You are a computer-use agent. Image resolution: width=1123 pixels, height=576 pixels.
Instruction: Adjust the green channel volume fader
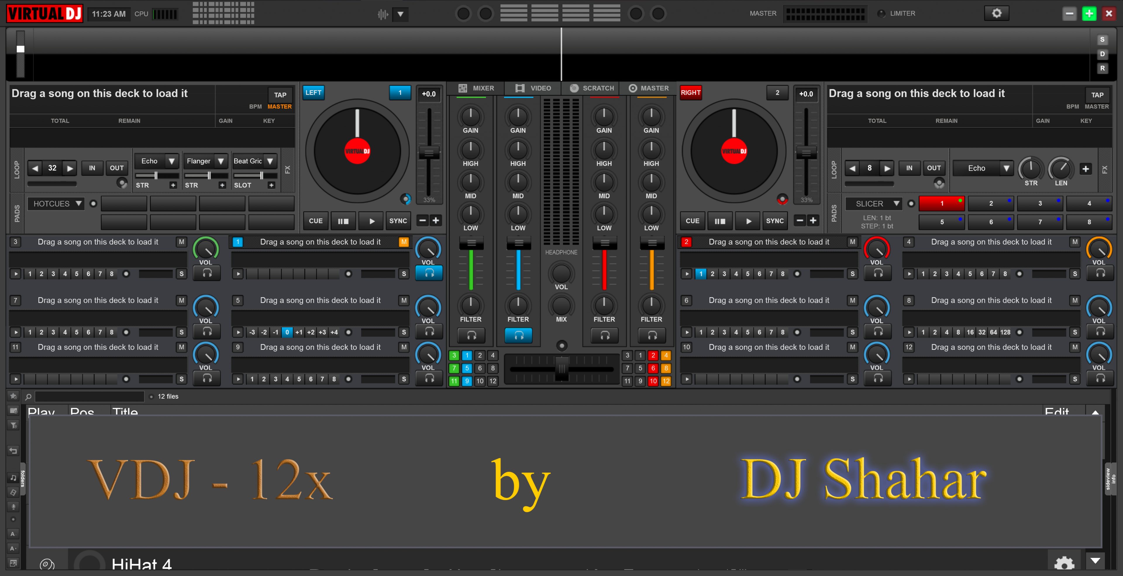click(471, 243)
